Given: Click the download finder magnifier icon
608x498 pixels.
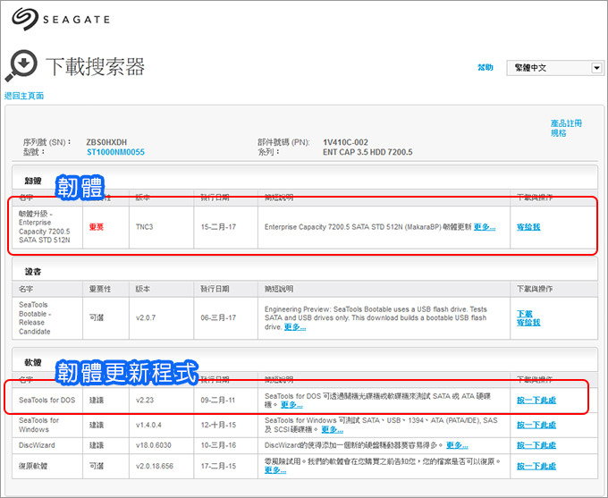Looking at the screenshot, I should 21,65.
